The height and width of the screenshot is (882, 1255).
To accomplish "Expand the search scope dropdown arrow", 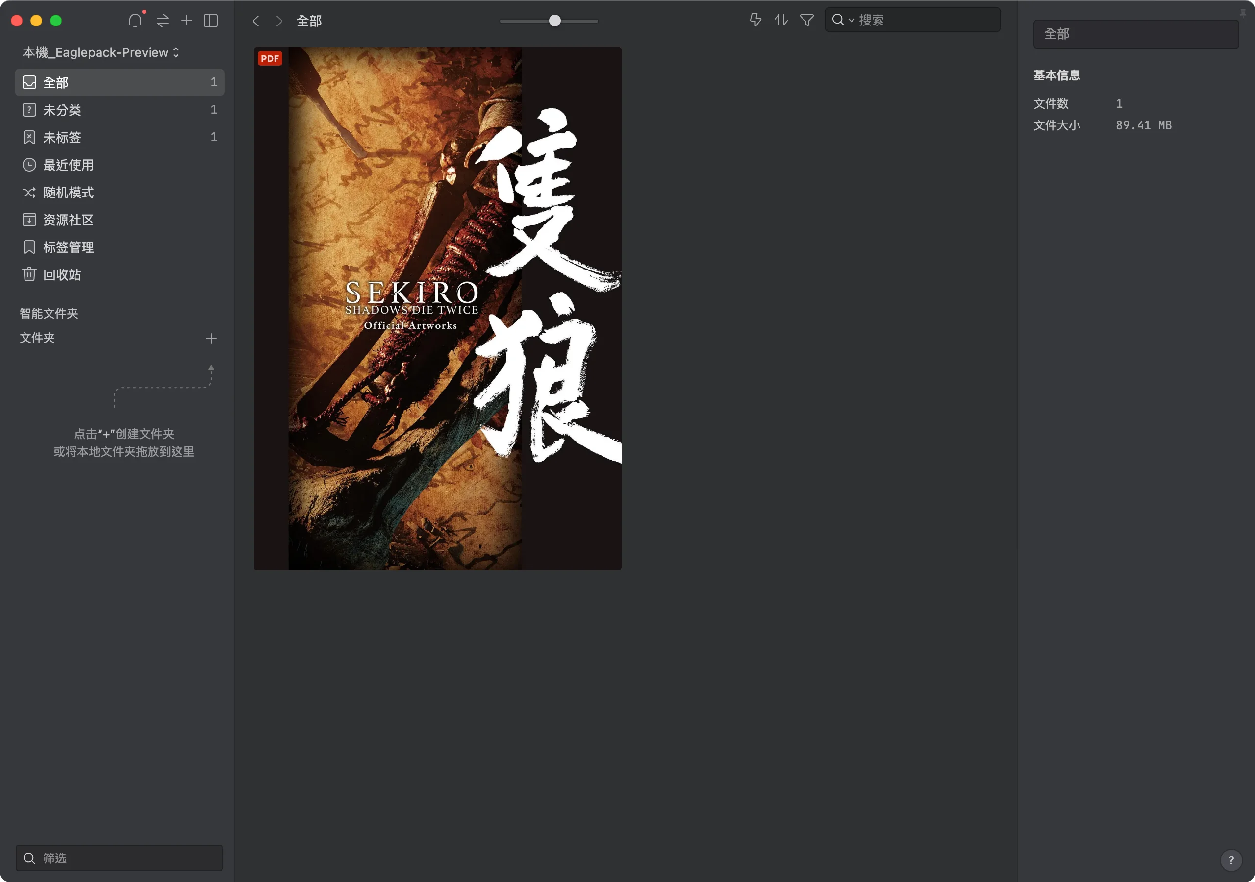I will pos(851,21).
